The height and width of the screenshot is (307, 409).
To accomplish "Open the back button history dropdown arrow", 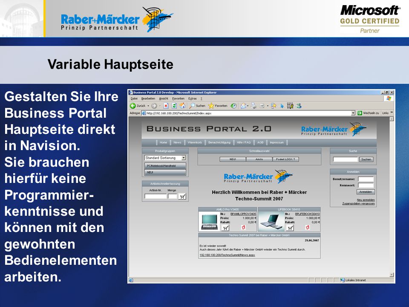I will (x=148, y=106).
